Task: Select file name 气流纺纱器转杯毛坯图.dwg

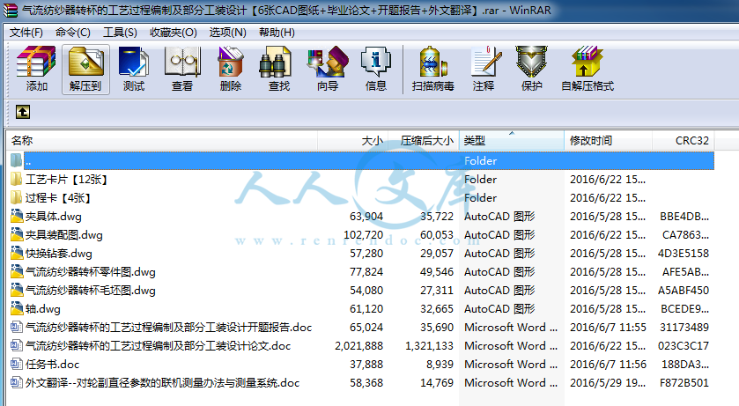Action: point(91,291)
